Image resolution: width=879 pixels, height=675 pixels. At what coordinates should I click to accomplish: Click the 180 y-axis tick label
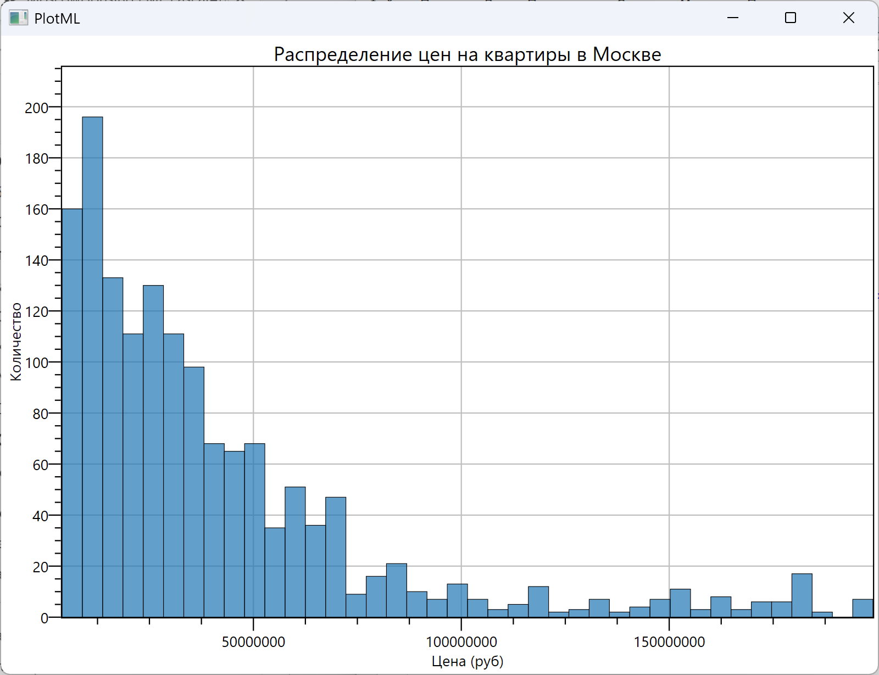pos(36,159)
